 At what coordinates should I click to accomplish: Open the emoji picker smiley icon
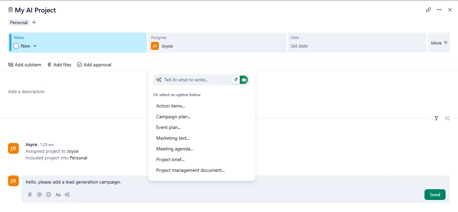tap(49, 195)
